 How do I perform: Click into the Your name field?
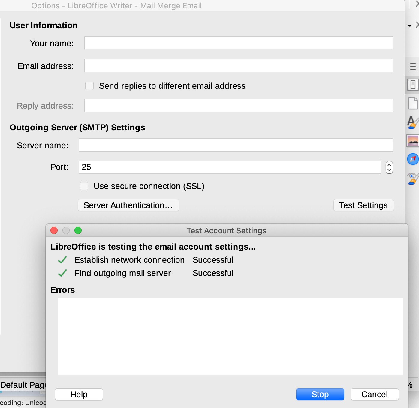point(239,43)
